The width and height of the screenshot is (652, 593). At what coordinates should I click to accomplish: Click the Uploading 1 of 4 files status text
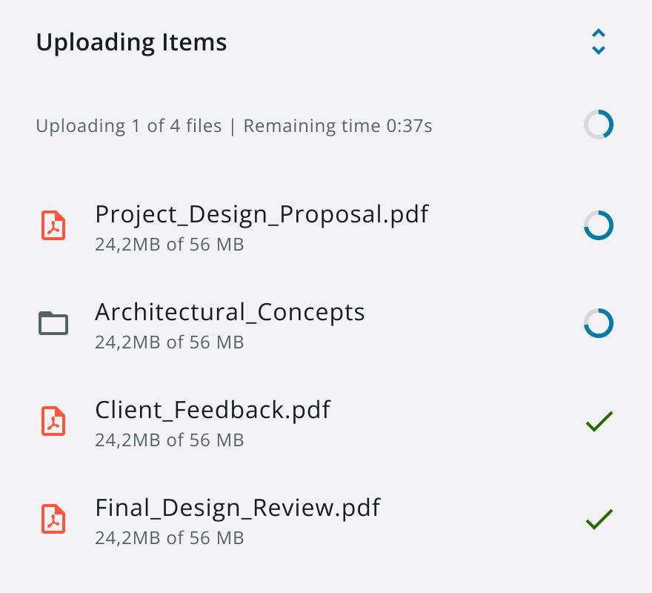[233, 126]
